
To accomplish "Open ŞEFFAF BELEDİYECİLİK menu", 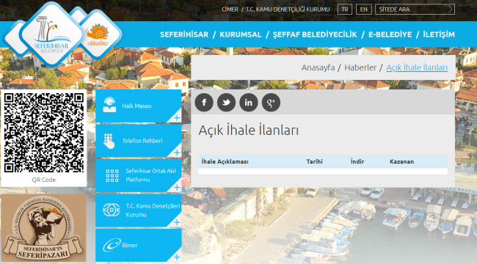I will coord(315,34).
